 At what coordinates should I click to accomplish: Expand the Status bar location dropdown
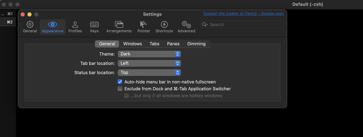149,73
